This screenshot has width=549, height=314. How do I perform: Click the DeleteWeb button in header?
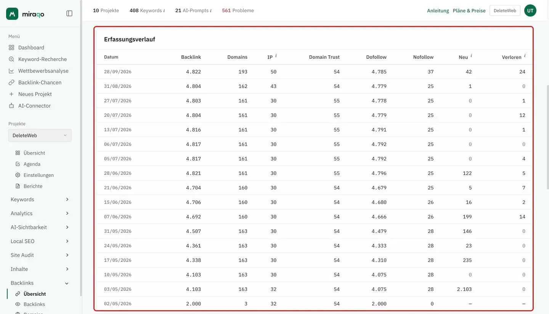tap(505, 11)
